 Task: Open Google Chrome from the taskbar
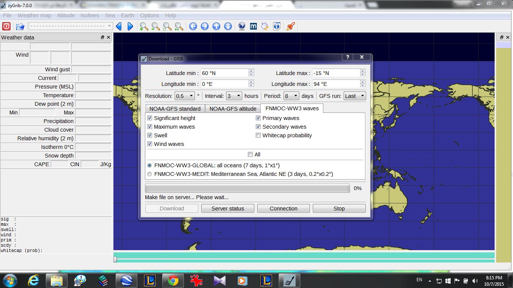173,280
